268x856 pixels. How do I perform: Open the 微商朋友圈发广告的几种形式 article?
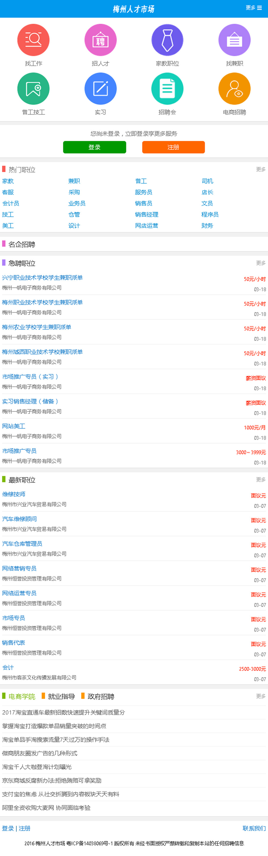click(x=39, y=753)
